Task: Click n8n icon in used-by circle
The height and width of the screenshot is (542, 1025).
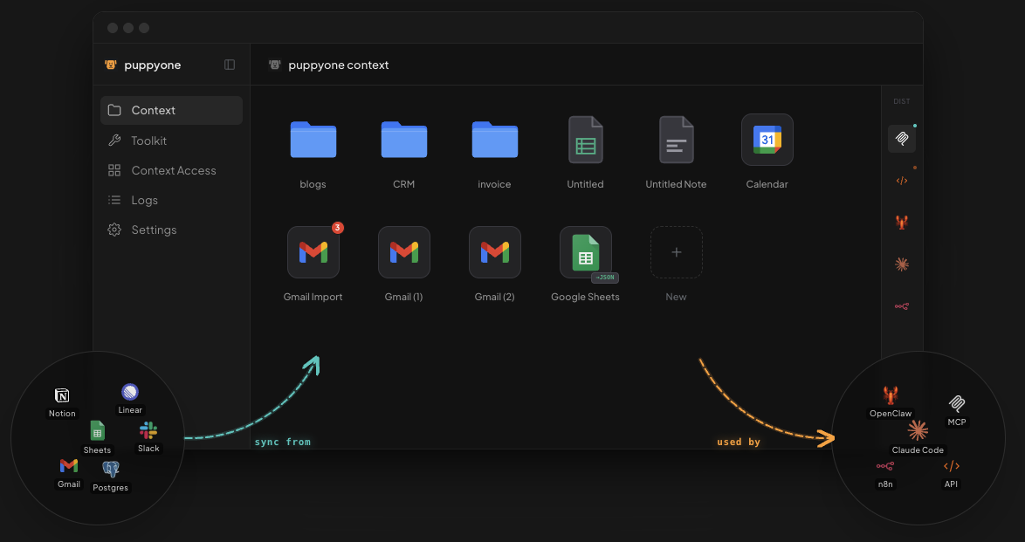Action: pyautogui.click(x=885, y=466)
